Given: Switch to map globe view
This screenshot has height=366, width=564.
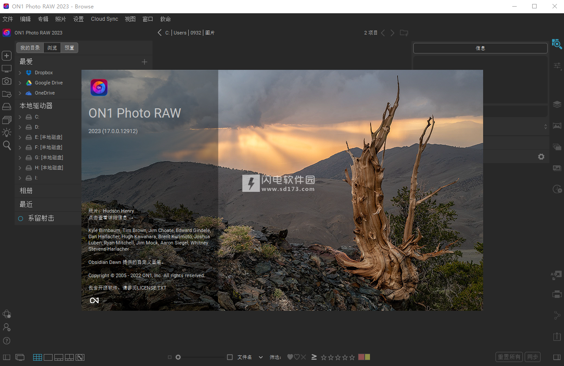Looking at the screenshot, I should (80, 357).
